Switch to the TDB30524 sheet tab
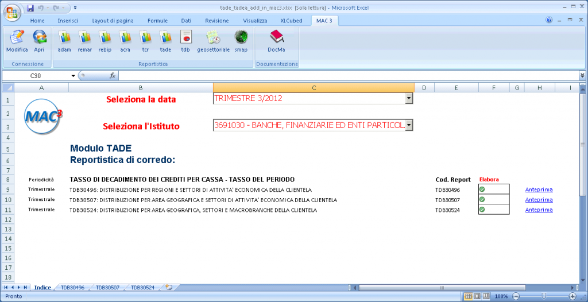Screen dimensions: 588x302 point(142,288)
